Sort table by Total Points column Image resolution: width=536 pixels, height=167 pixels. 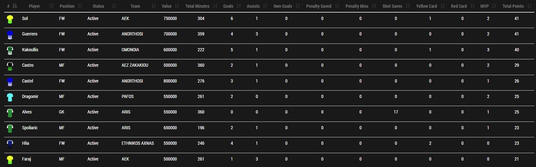point(513,6)
